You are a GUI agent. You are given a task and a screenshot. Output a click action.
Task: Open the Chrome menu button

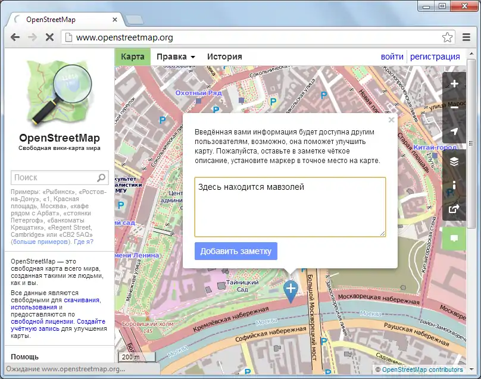[467, 37]
